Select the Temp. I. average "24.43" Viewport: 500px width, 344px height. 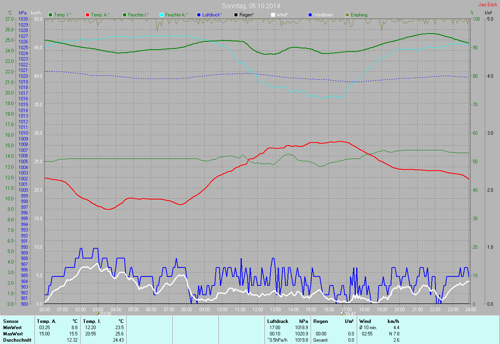click(118, 340)
